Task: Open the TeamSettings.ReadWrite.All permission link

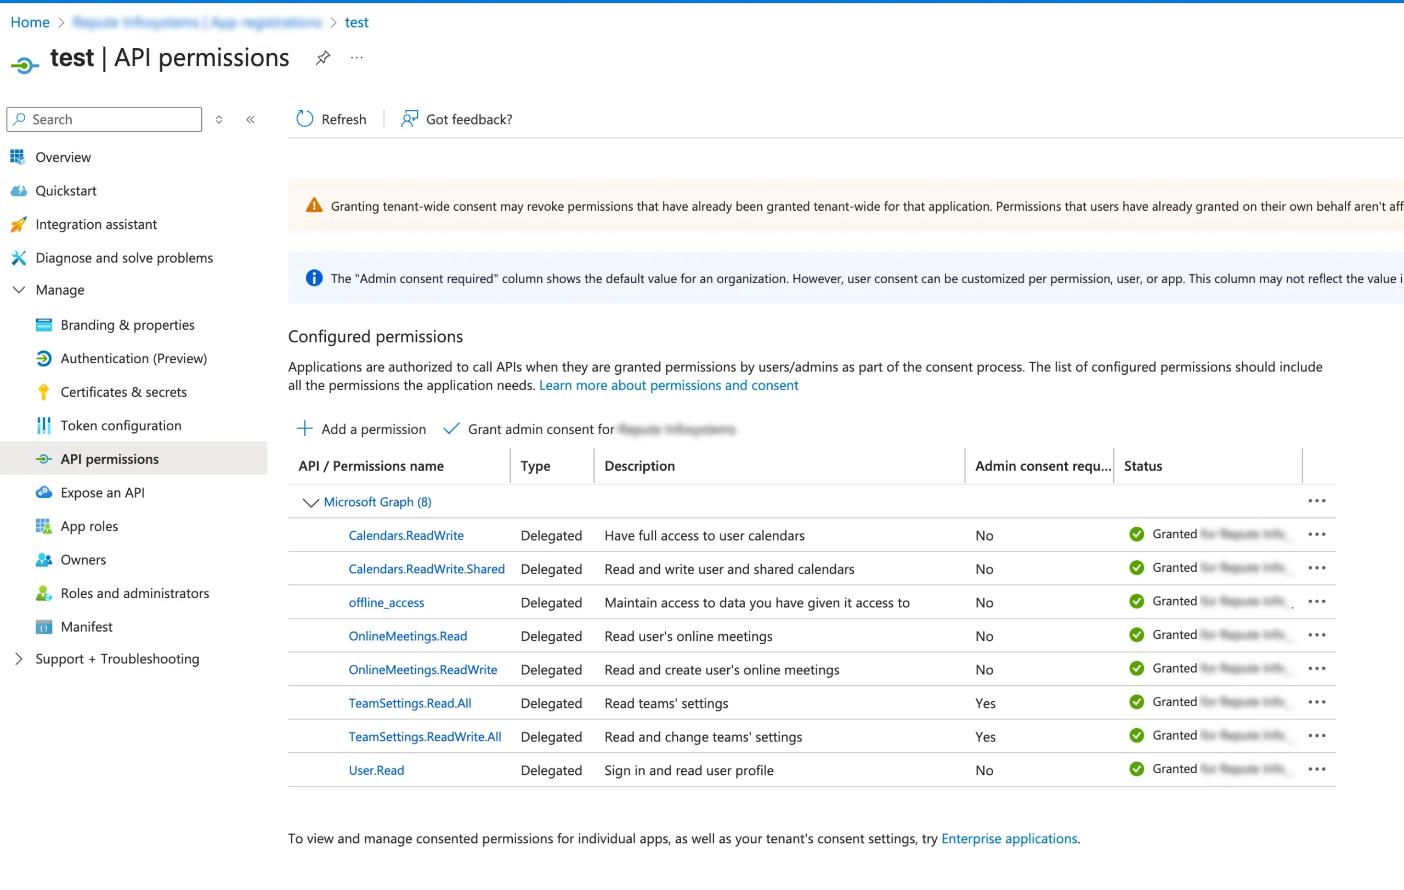Action: tap(425, 736)
